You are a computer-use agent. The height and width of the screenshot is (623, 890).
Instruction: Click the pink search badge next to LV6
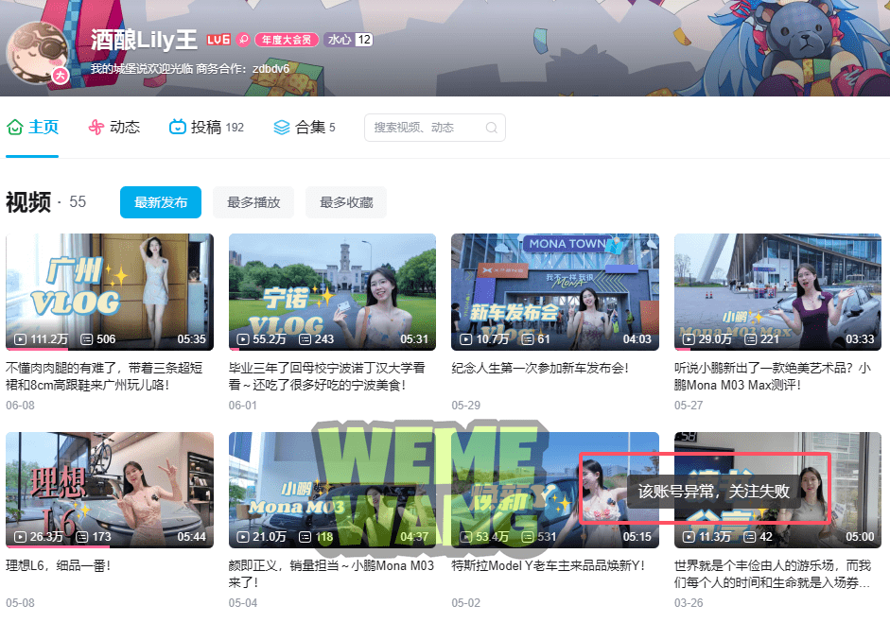(245, 40)
